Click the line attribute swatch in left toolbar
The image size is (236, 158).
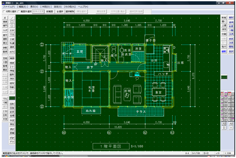(12, 98)
